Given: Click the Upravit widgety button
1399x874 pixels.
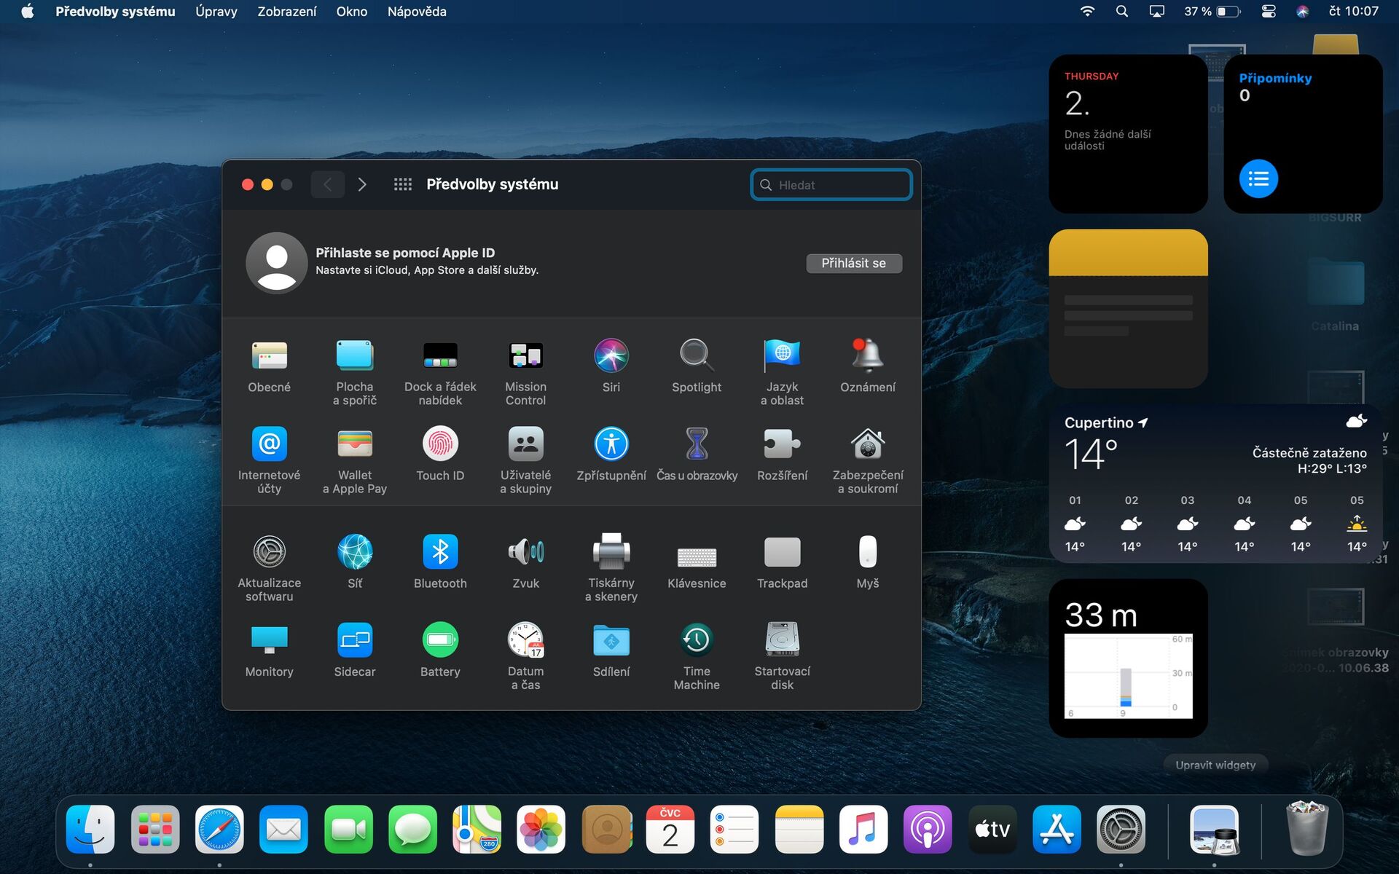Looking at the screenshot, I should [x=1215, y=765].
